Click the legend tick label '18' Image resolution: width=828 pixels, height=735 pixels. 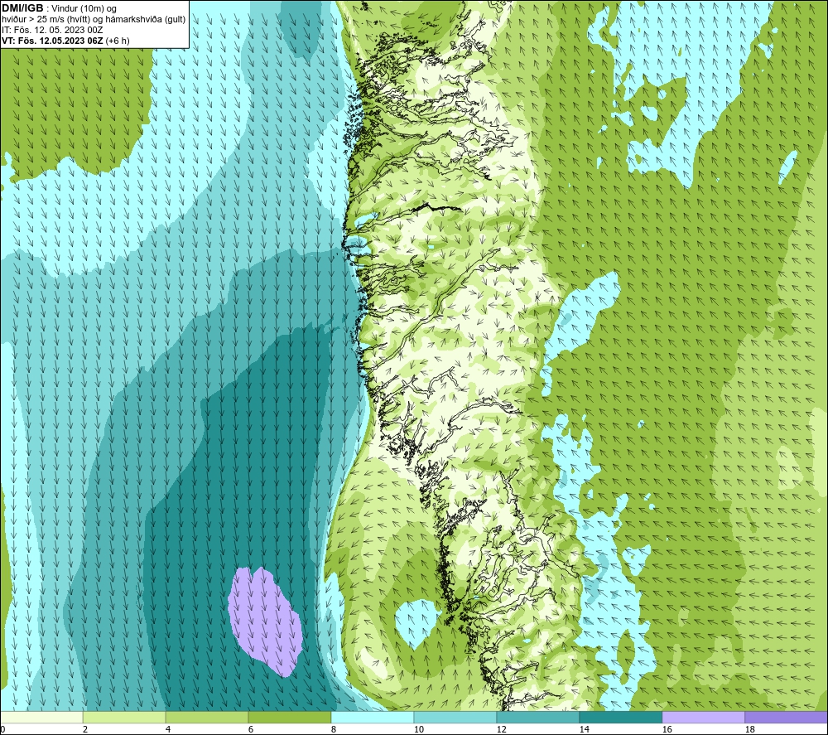click(x=749, y=730)
